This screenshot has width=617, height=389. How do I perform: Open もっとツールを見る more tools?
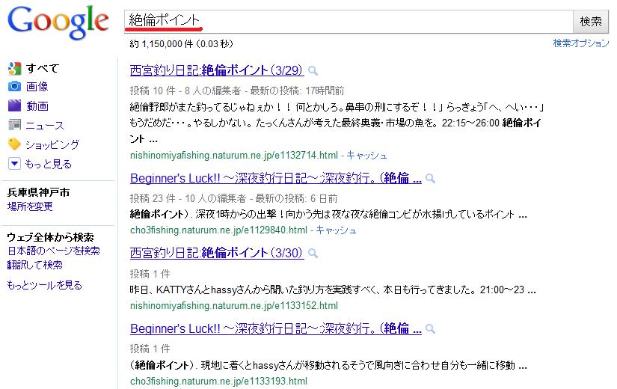click(44, 285)
